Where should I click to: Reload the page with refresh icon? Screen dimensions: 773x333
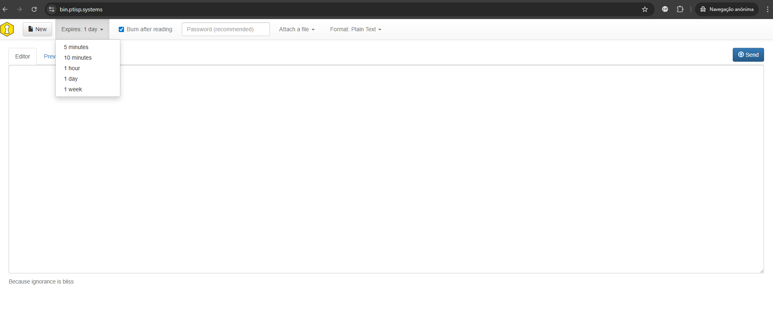[x=34, y=9]
